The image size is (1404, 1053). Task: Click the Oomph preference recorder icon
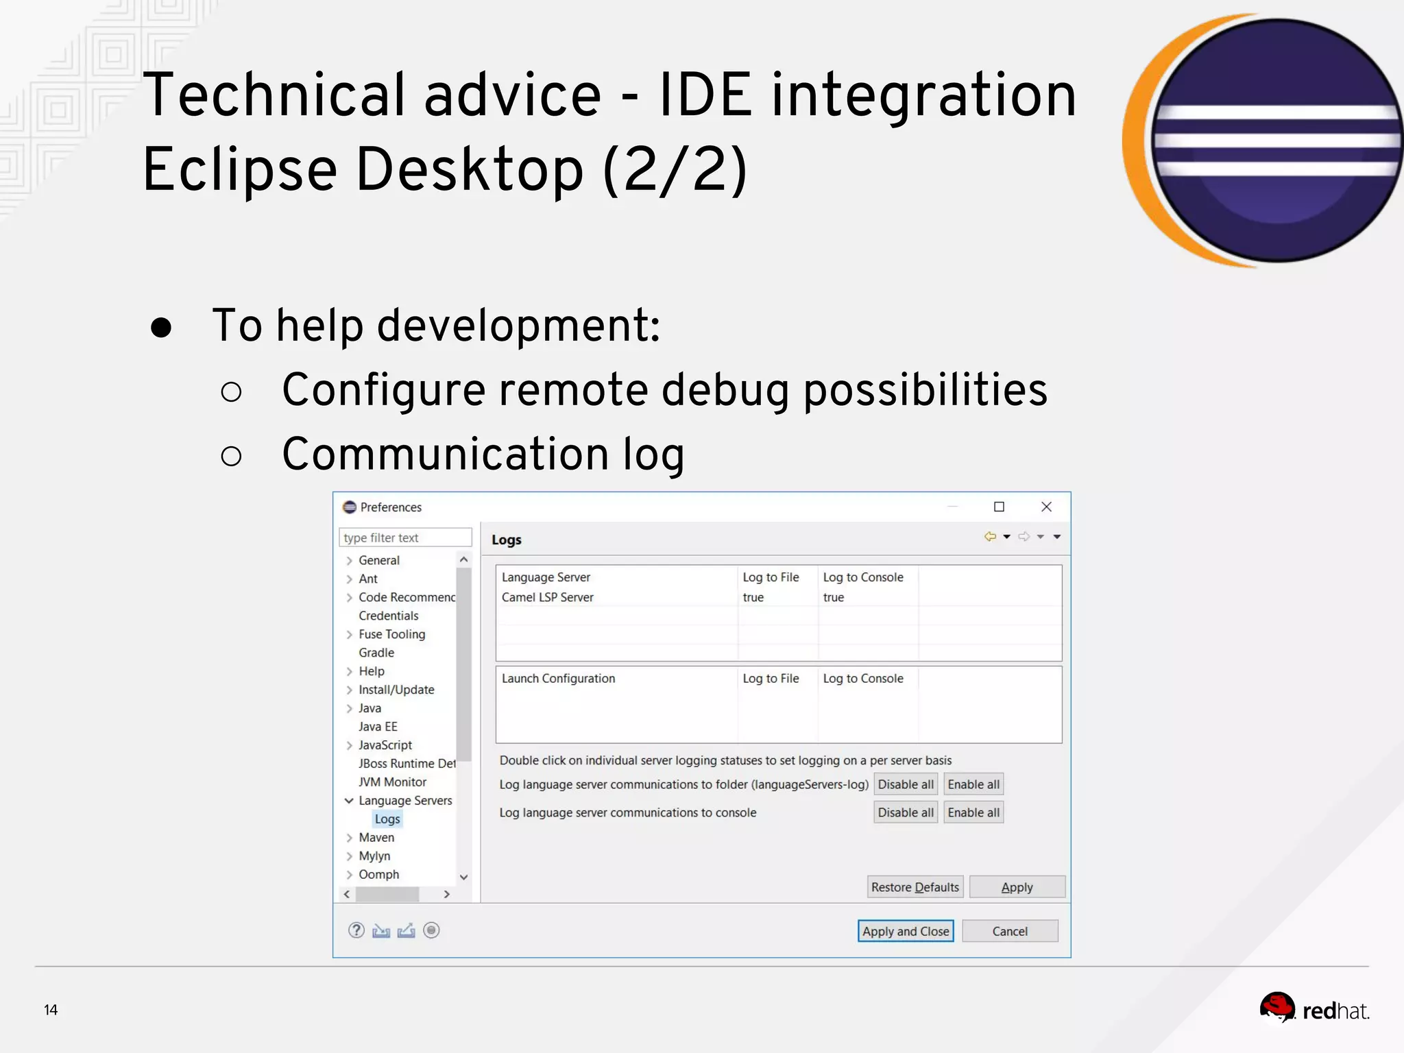431,930
